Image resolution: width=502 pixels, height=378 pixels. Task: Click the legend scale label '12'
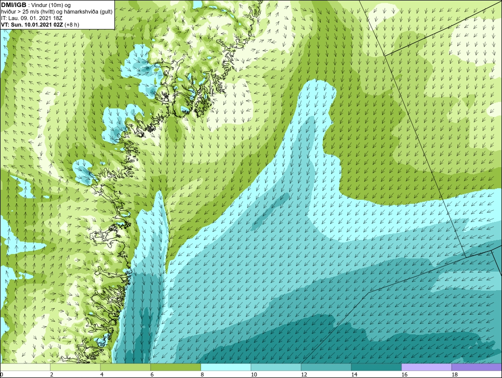point(304,374)
